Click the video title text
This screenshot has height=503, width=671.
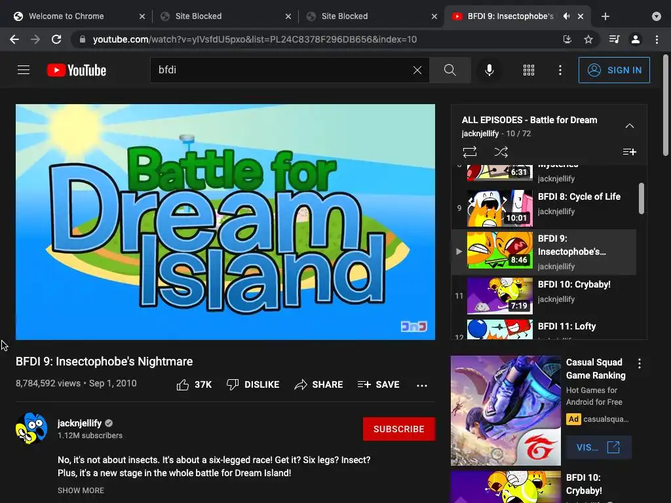pyautogui.click(x=104, y=362)
